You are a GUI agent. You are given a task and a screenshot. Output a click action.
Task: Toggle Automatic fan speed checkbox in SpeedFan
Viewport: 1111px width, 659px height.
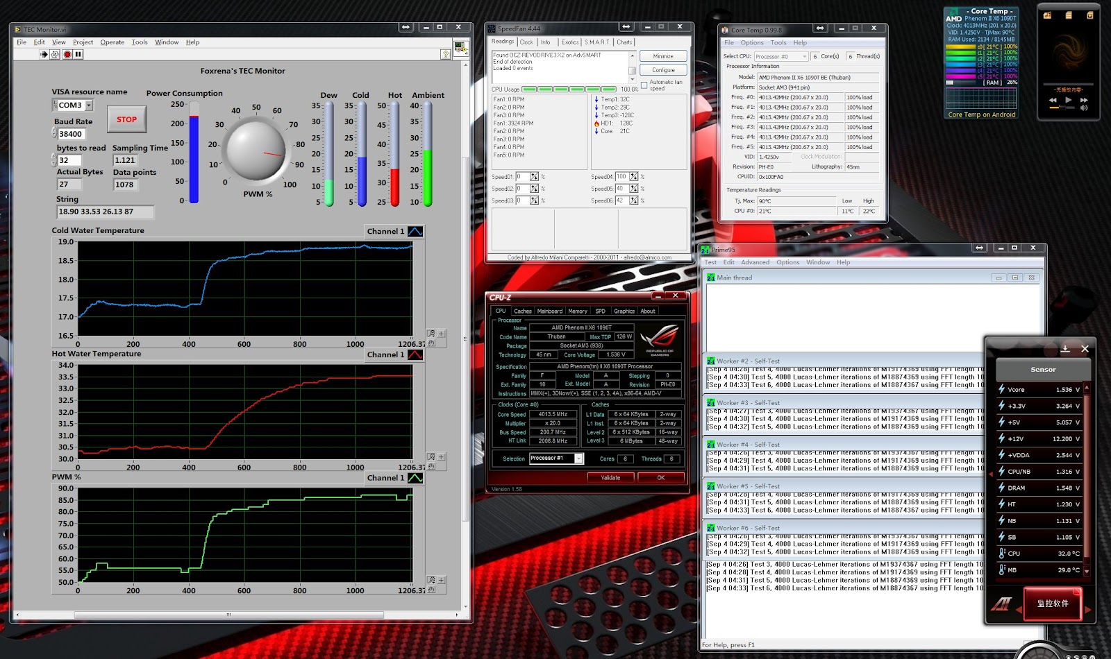point(644,85)
